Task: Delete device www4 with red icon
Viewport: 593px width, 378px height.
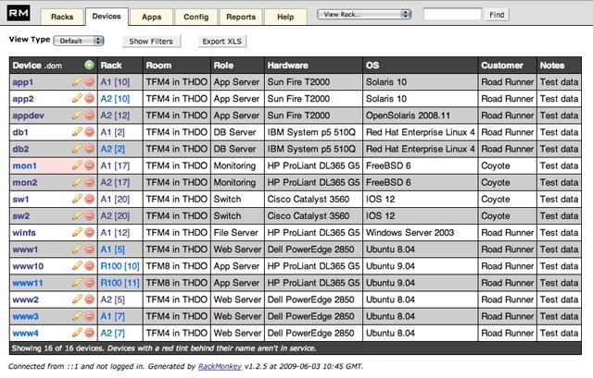Action: (x=90, y=333)
